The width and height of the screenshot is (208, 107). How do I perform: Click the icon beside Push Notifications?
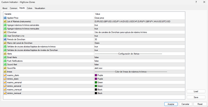(x=5, y=61)
